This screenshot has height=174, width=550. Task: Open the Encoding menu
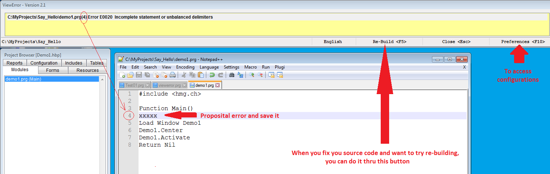(185, 67)
